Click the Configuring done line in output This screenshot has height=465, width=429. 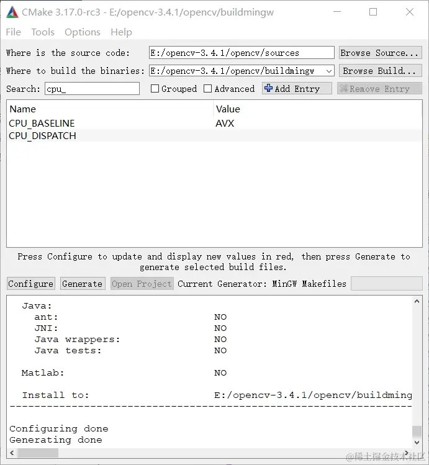point(59,428)
